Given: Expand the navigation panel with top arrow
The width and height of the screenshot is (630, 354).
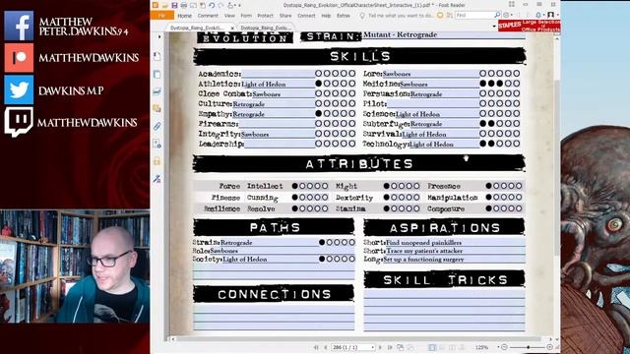Looking at the screenshot, I should pos(159,37).
